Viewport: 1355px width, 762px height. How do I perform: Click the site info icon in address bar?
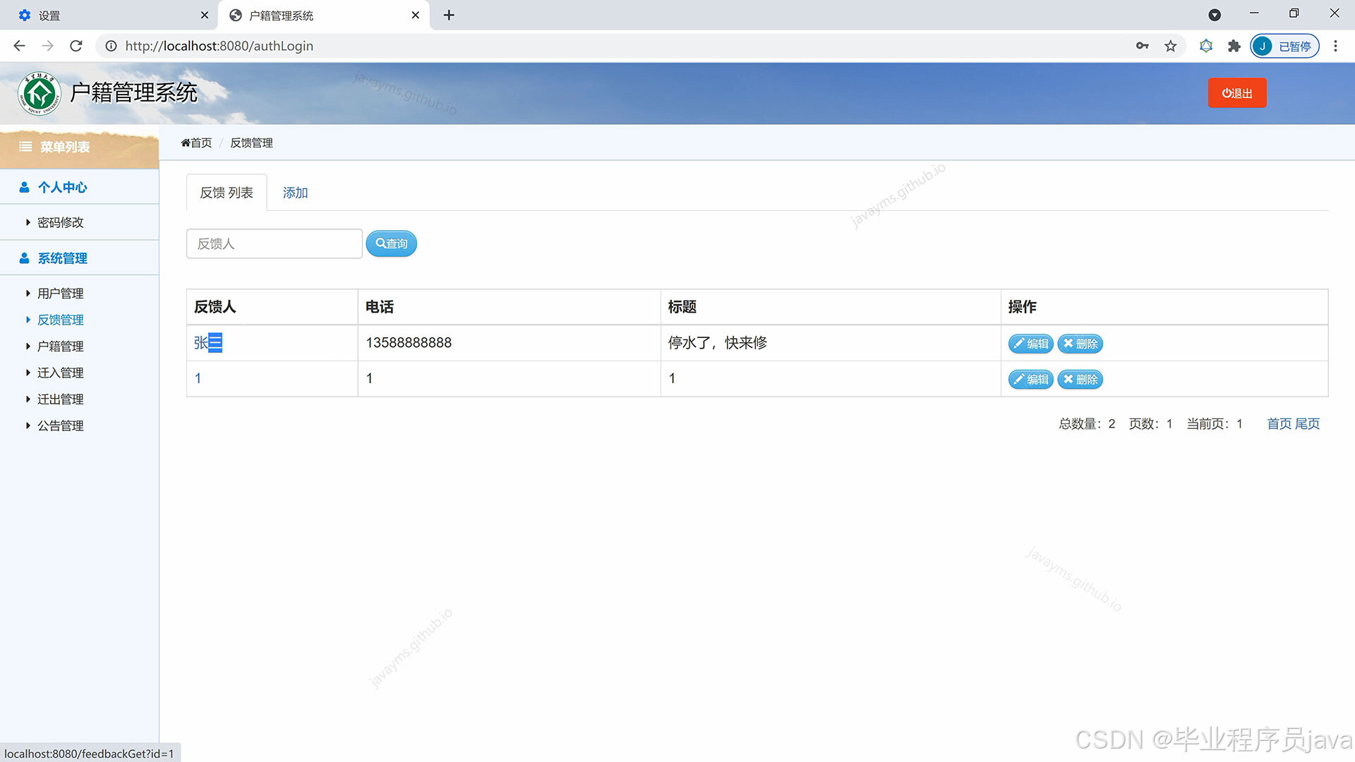(111, 46)
